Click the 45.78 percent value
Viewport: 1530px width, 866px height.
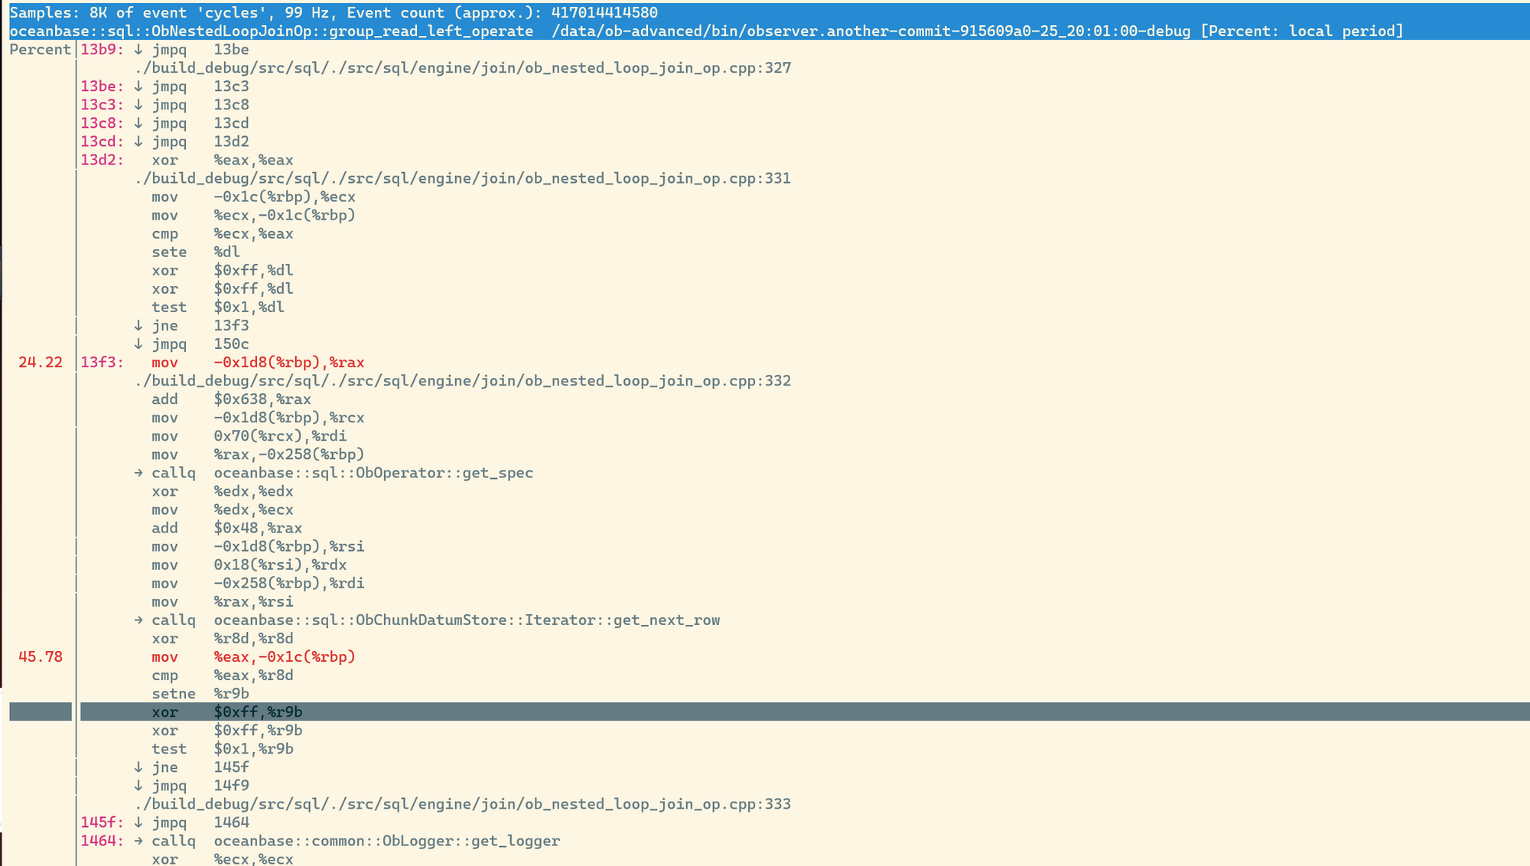pyautogui.click(x=41, y=656)
